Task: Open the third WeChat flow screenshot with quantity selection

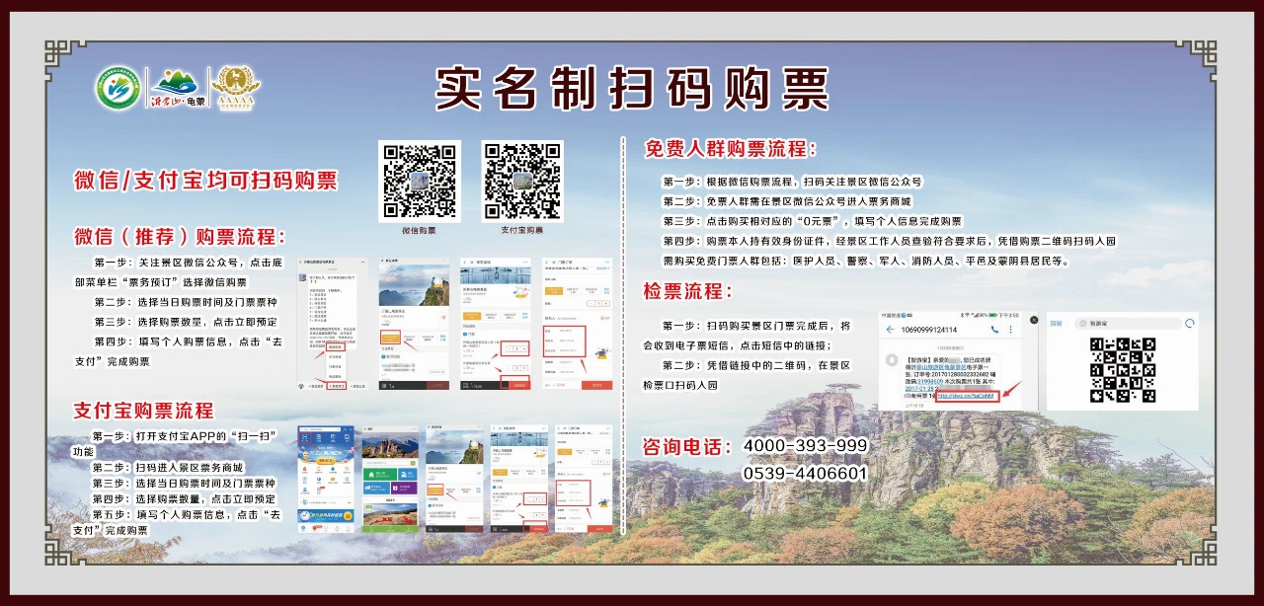Action: pos(497,325)
